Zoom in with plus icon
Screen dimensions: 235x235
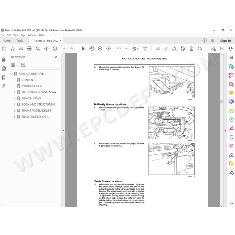click(x=108, y=49)
